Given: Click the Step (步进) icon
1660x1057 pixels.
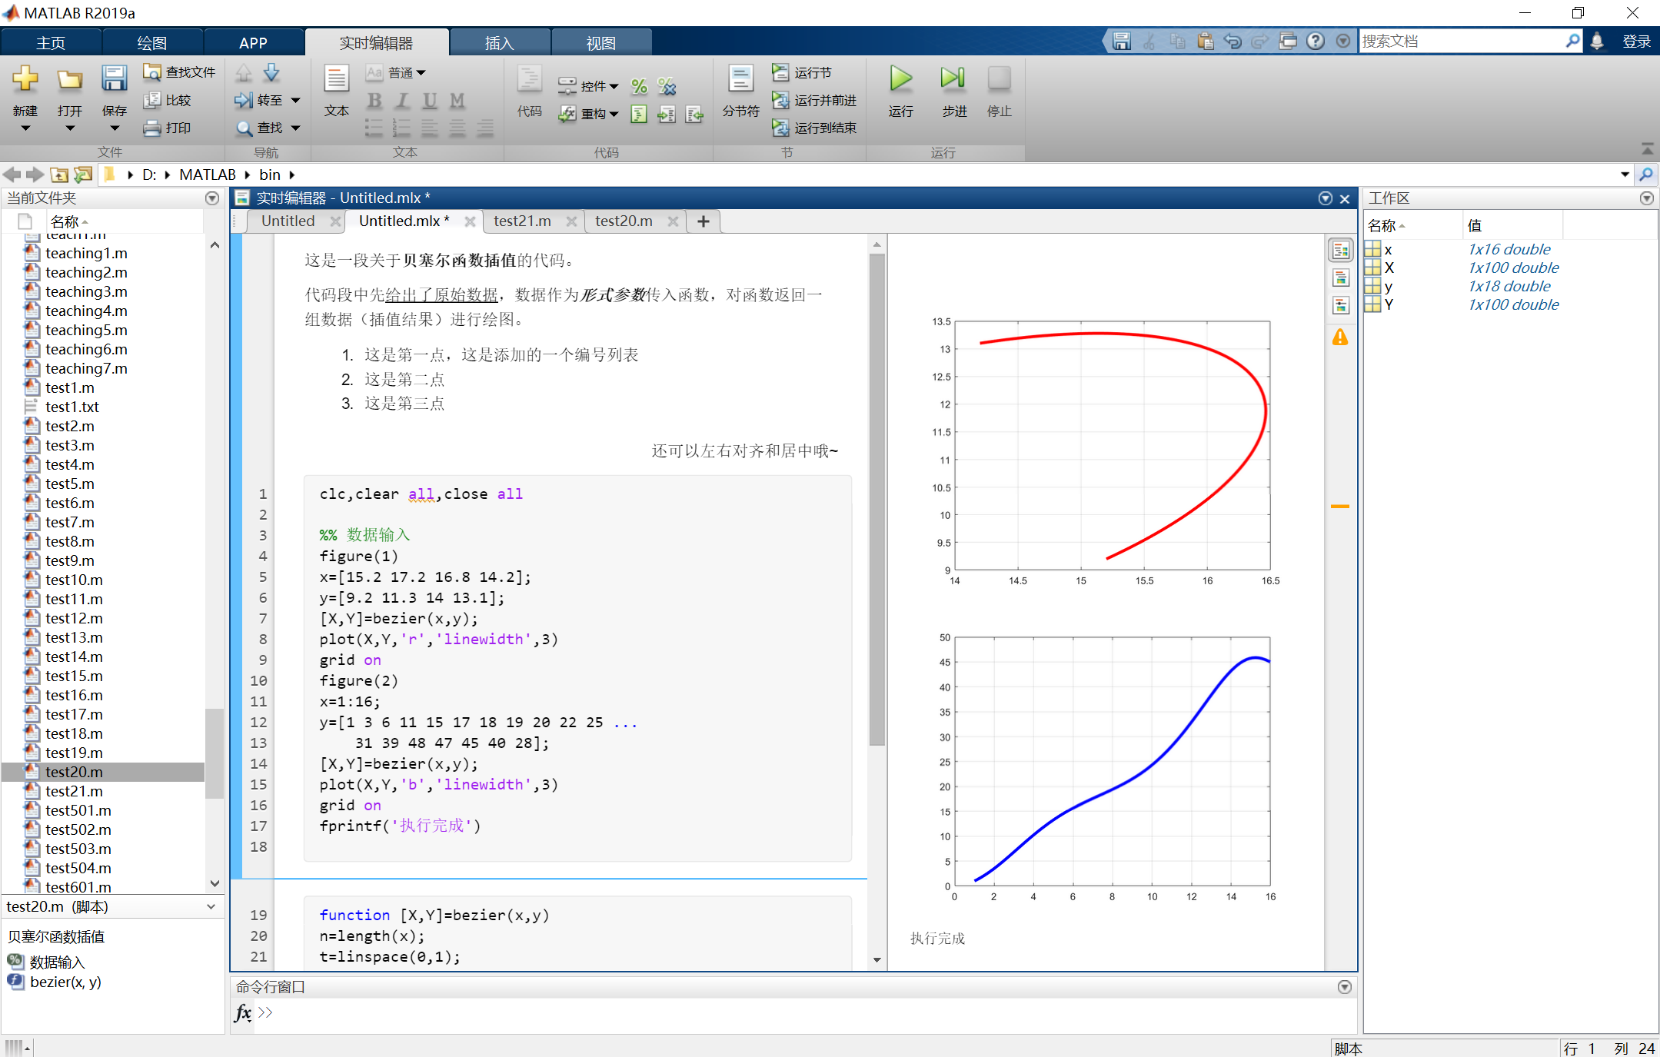Looking at the screenshot, I should click(x=953, y=79).
